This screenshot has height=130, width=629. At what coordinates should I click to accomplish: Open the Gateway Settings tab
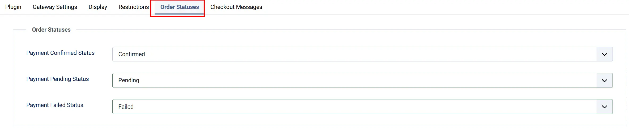click(55, 7)
